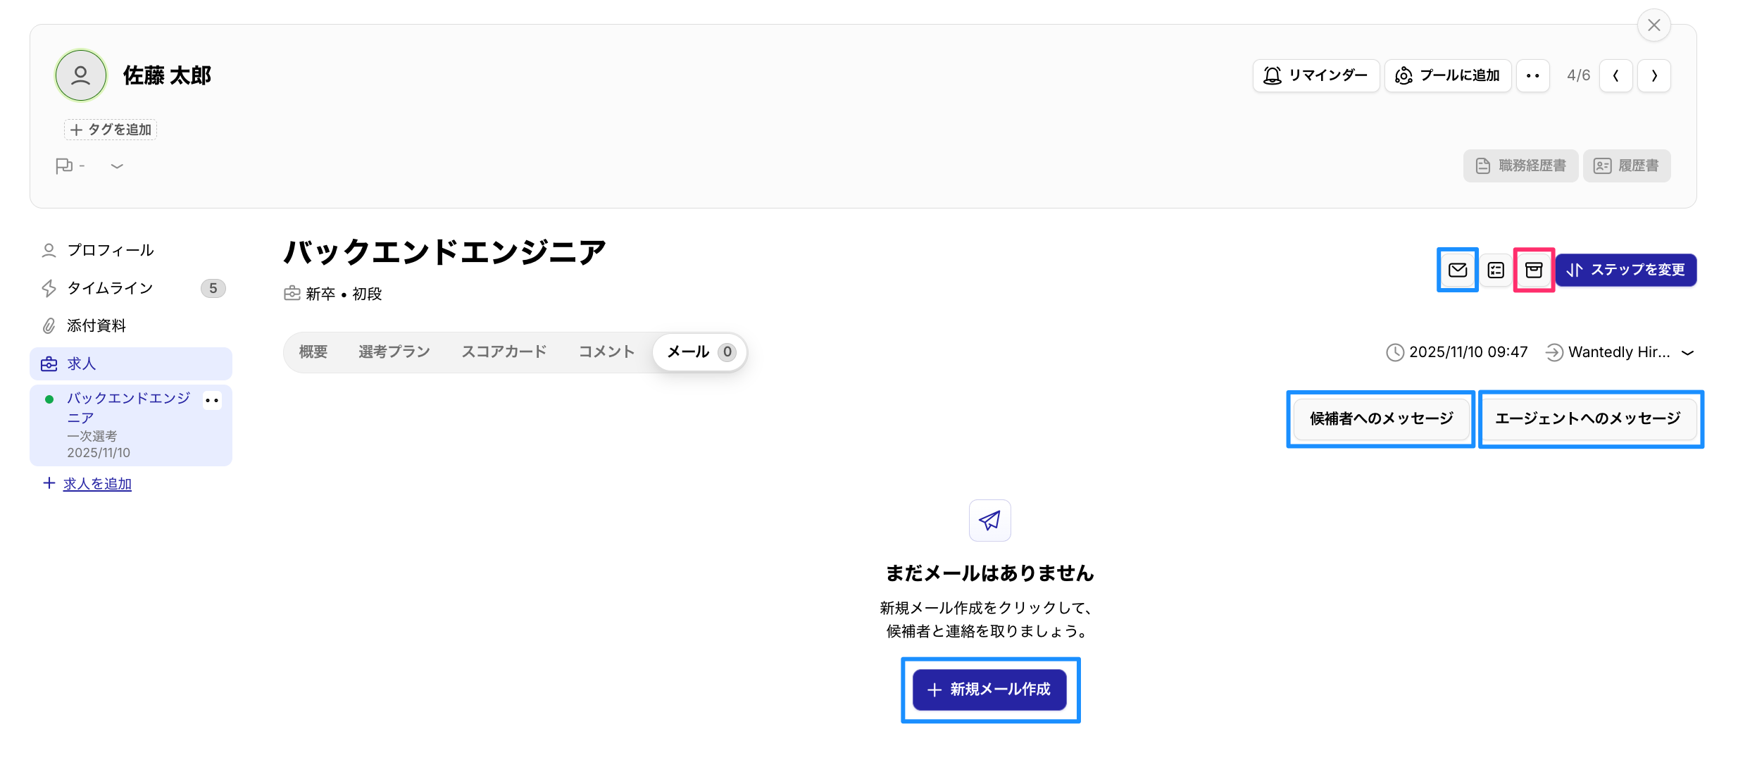Click the envelope mail icon button
Image resolution: width=1738 pixels, height=772 pixels.
click(1457, 270)
